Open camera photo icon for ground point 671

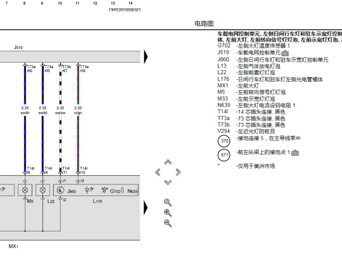[295, 152]
